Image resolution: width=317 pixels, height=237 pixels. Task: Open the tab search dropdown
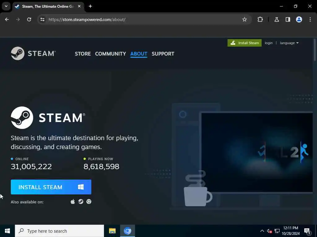tap(6, 6)
